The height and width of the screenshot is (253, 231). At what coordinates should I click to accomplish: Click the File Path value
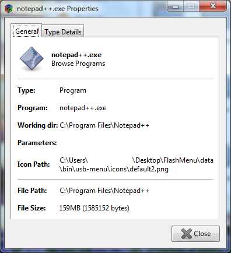pyautogui.click(x=104, y=191)
